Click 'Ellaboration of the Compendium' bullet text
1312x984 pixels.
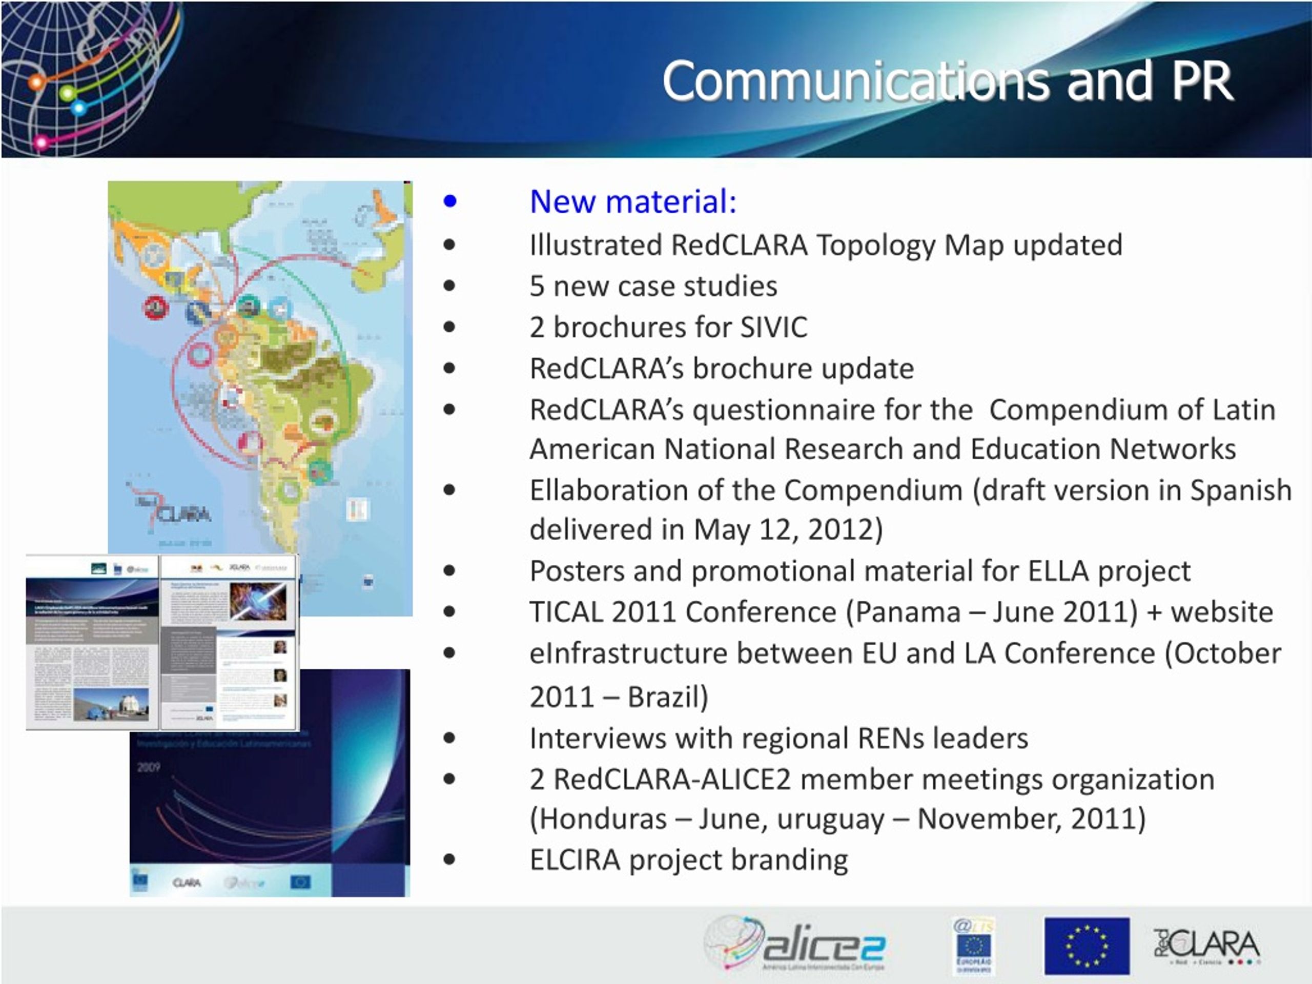click(910, 490)
